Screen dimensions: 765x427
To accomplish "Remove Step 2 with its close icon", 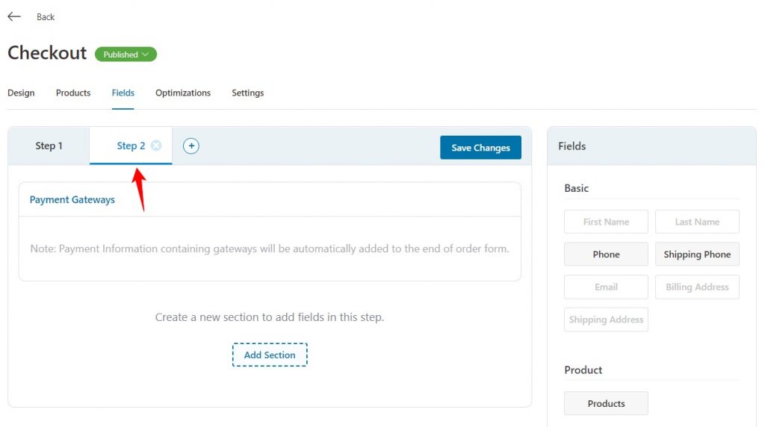I will (x=156, y=146).
